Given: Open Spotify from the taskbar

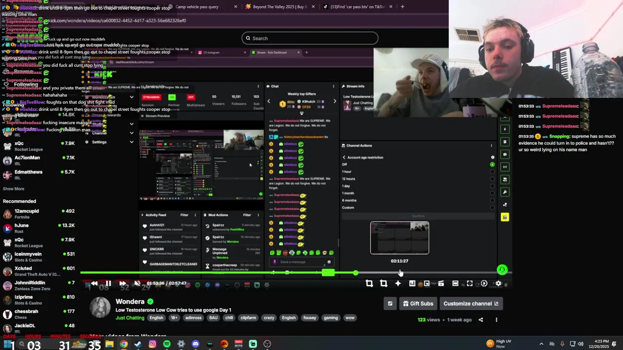Looking at the screenshot, I should pyautogui.click(x=167, y=344).
